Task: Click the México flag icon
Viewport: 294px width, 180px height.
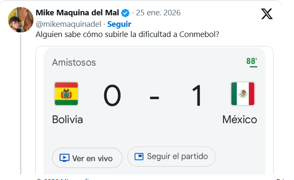Action: pyautogui.click(x=242, y=94)
